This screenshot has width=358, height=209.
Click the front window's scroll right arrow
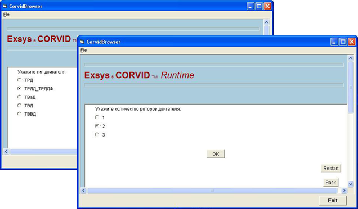pyautogui.click(x=344, y=190)
